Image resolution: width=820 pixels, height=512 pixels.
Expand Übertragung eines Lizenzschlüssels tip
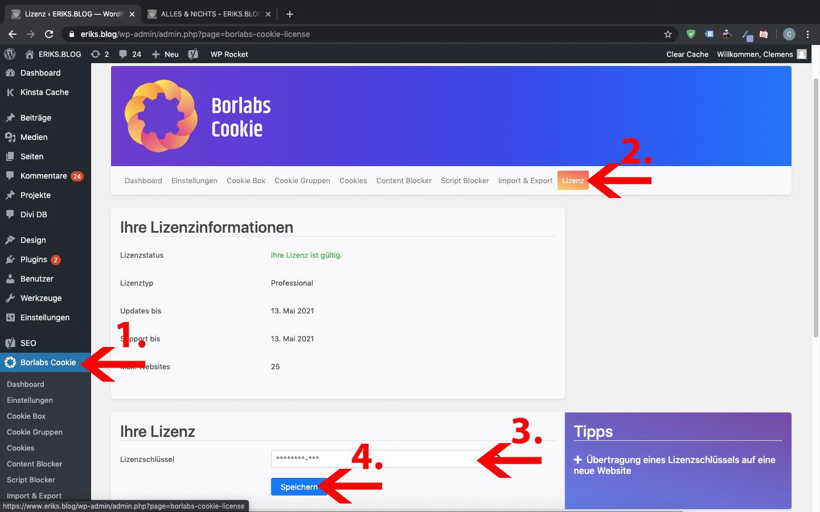coord(675,465)
